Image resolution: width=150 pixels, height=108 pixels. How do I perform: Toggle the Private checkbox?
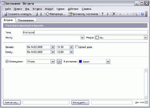[x=146, y=102]
